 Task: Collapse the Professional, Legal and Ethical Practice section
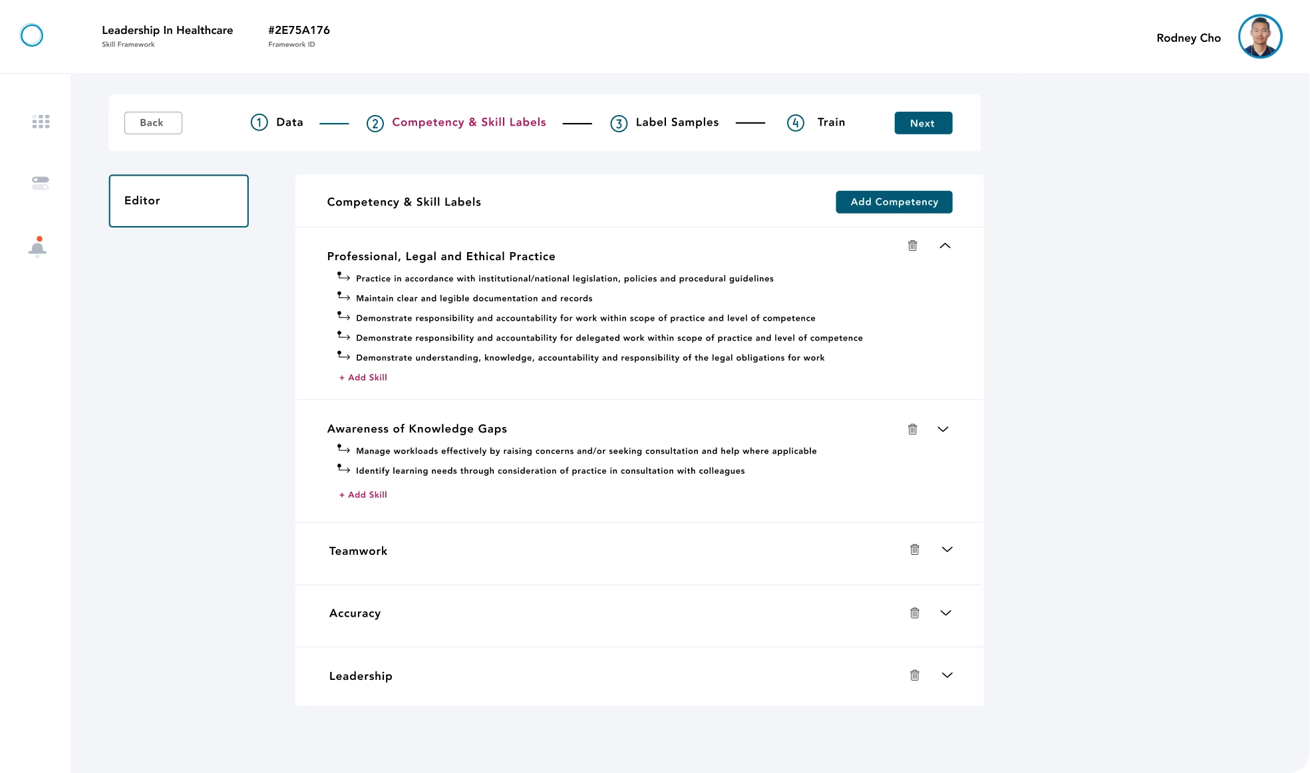(945, 245)
